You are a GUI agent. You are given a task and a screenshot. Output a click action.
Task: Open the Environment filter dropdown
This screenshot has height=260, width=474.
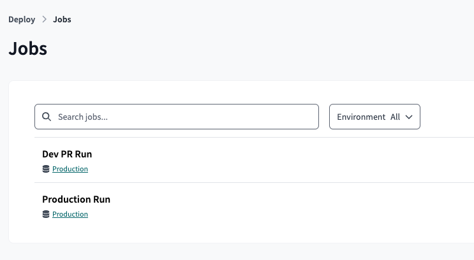click(374, 117)
